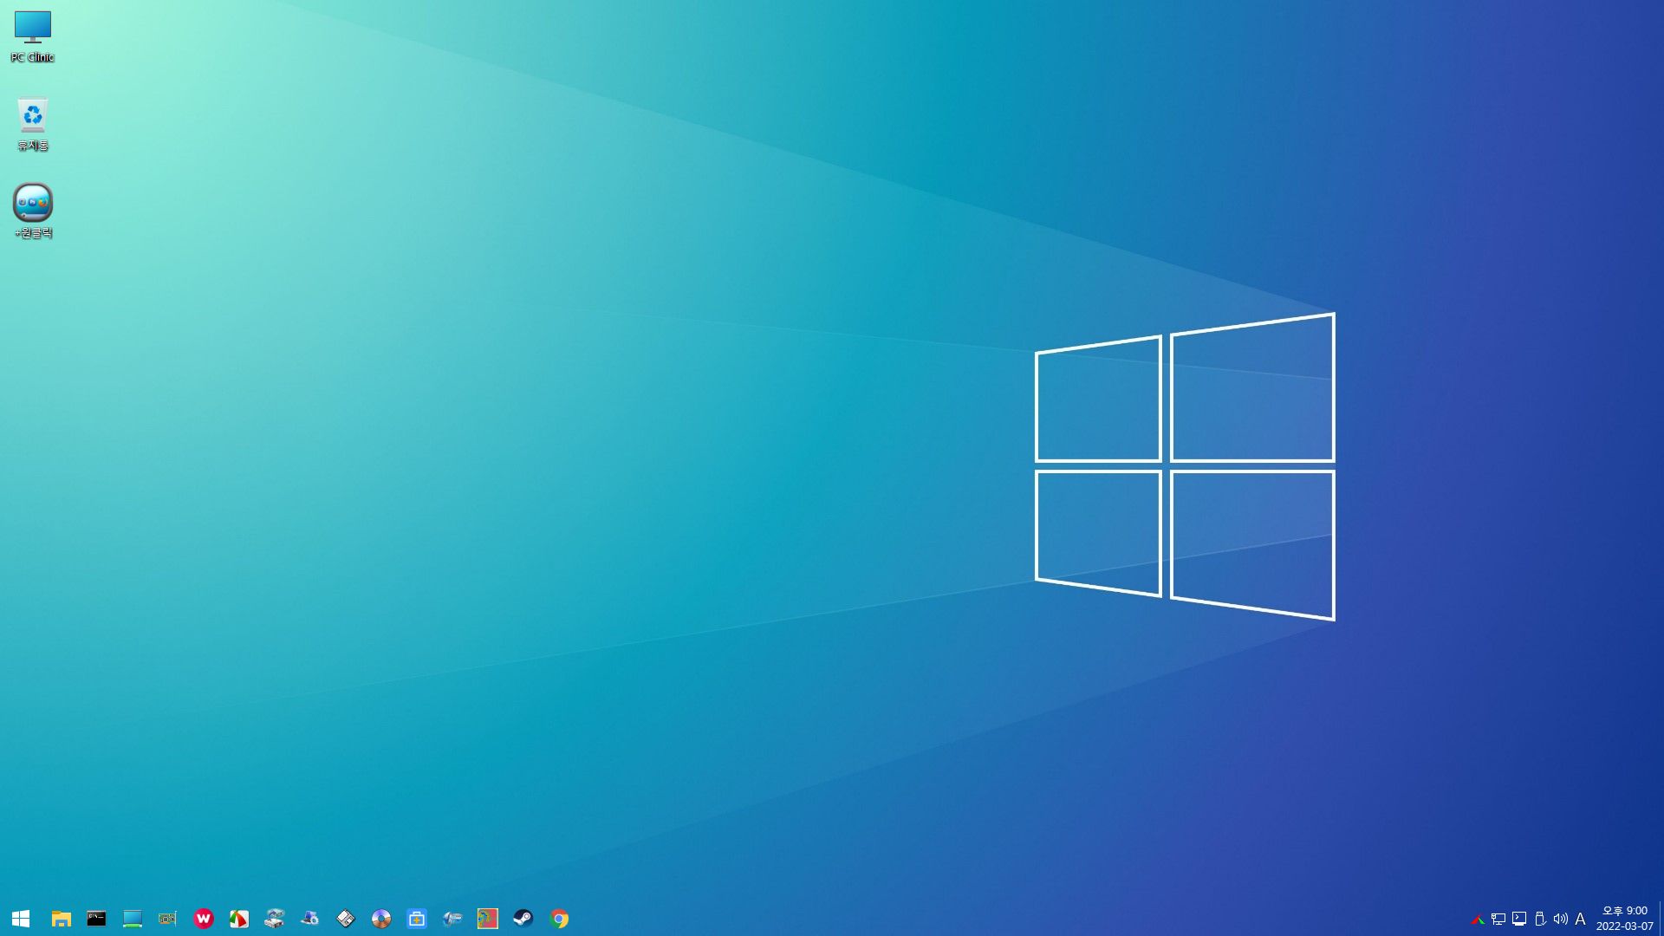This screenshot has height=936, width=1664.
Task: Open the Windows Start menu
Action: 21,919
